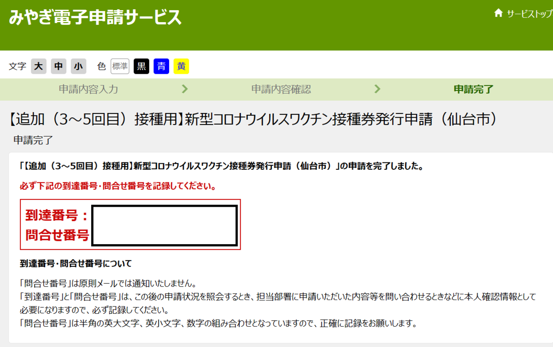Click chevron after 申請内容入力 step
Image resolution: width=553 pixels, height=347 pixels.
click(x=185, y=89)
